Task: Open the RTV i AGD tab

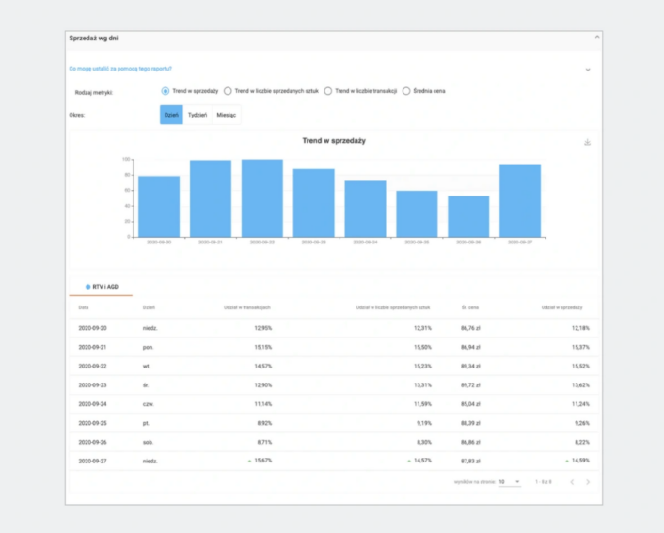Action: point(102,286)
